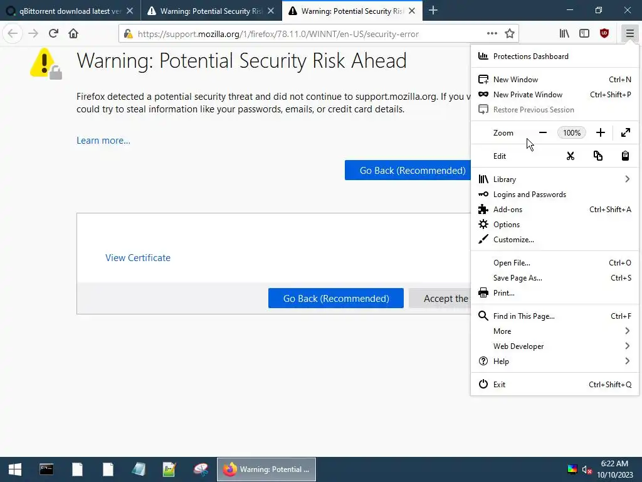Viewport: 642px width, 482px height.
Task: Reset zoom level at 100%
Action: tap(572, 132)
